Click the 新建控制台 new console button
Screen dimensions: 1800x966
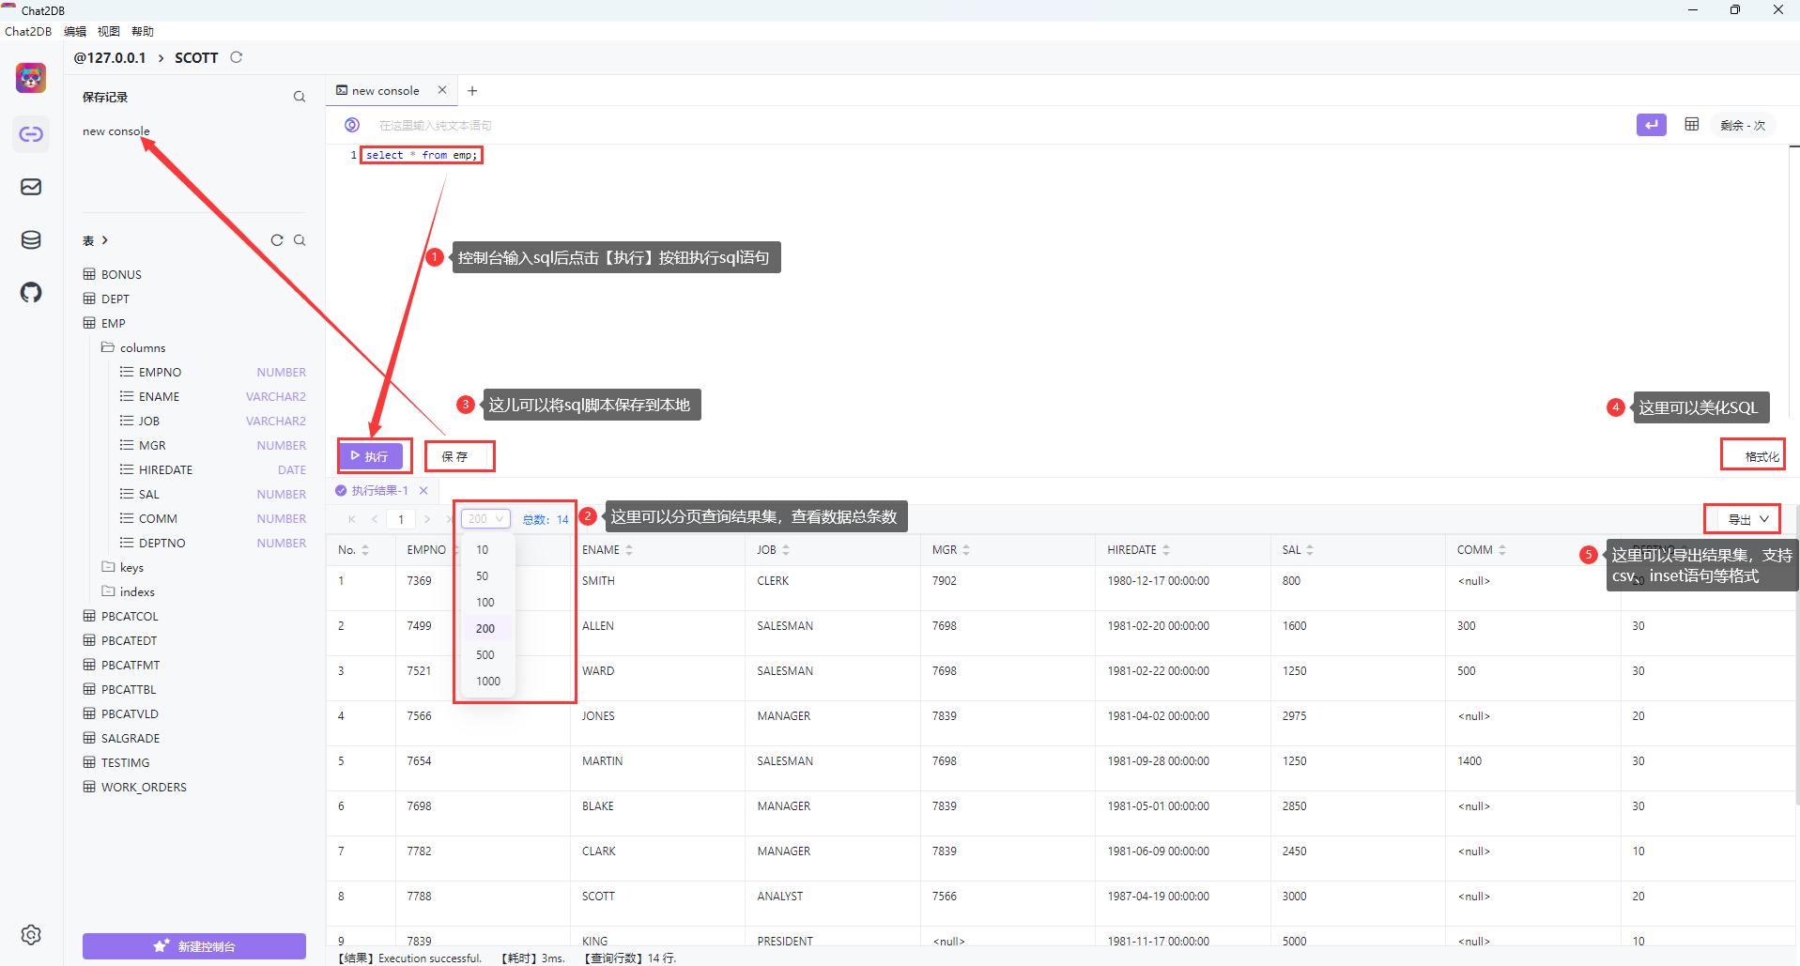(194, 946)
